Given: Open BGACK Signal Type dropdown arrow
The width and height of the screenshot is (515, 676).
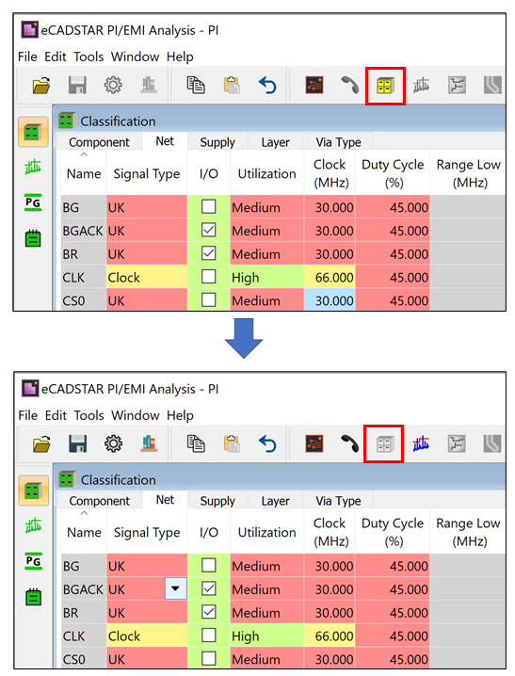Looking at the screenshot, I should click(x=176, y=588).
